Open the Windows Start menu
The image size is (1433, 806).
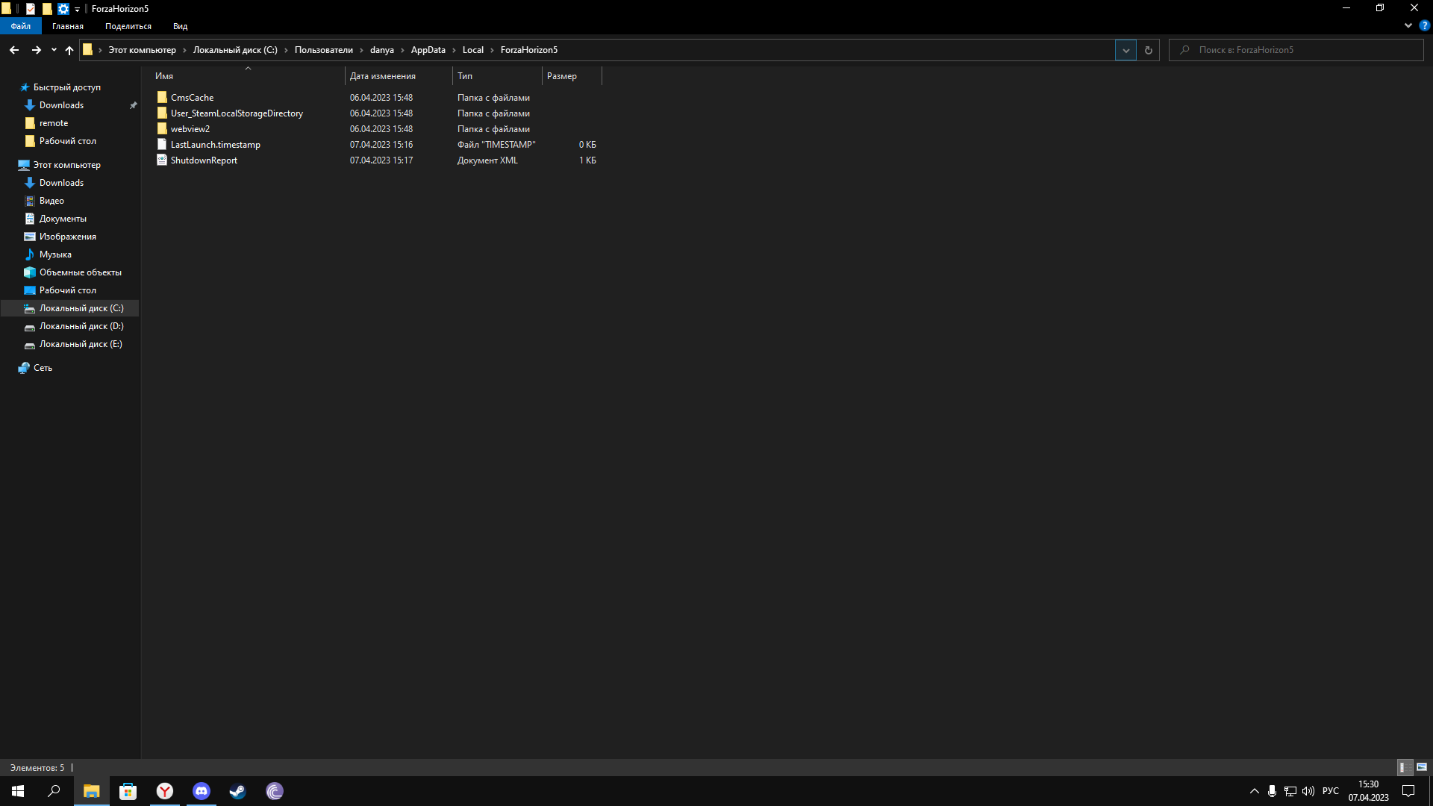(18, 791)
